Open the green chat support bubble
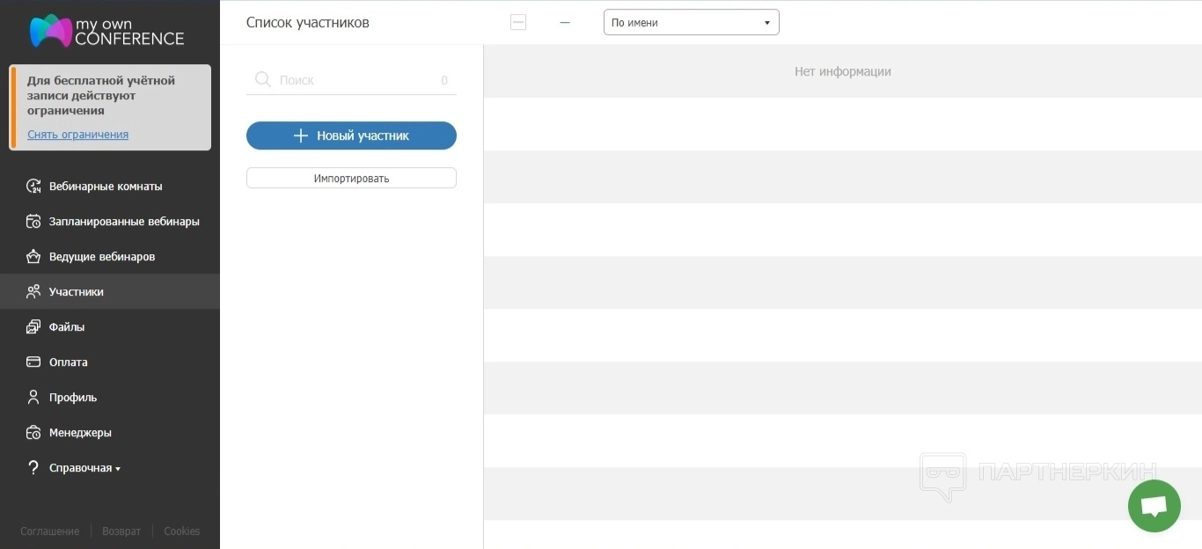Viewport: 1202px width, 549px height. pos(1154,506)
